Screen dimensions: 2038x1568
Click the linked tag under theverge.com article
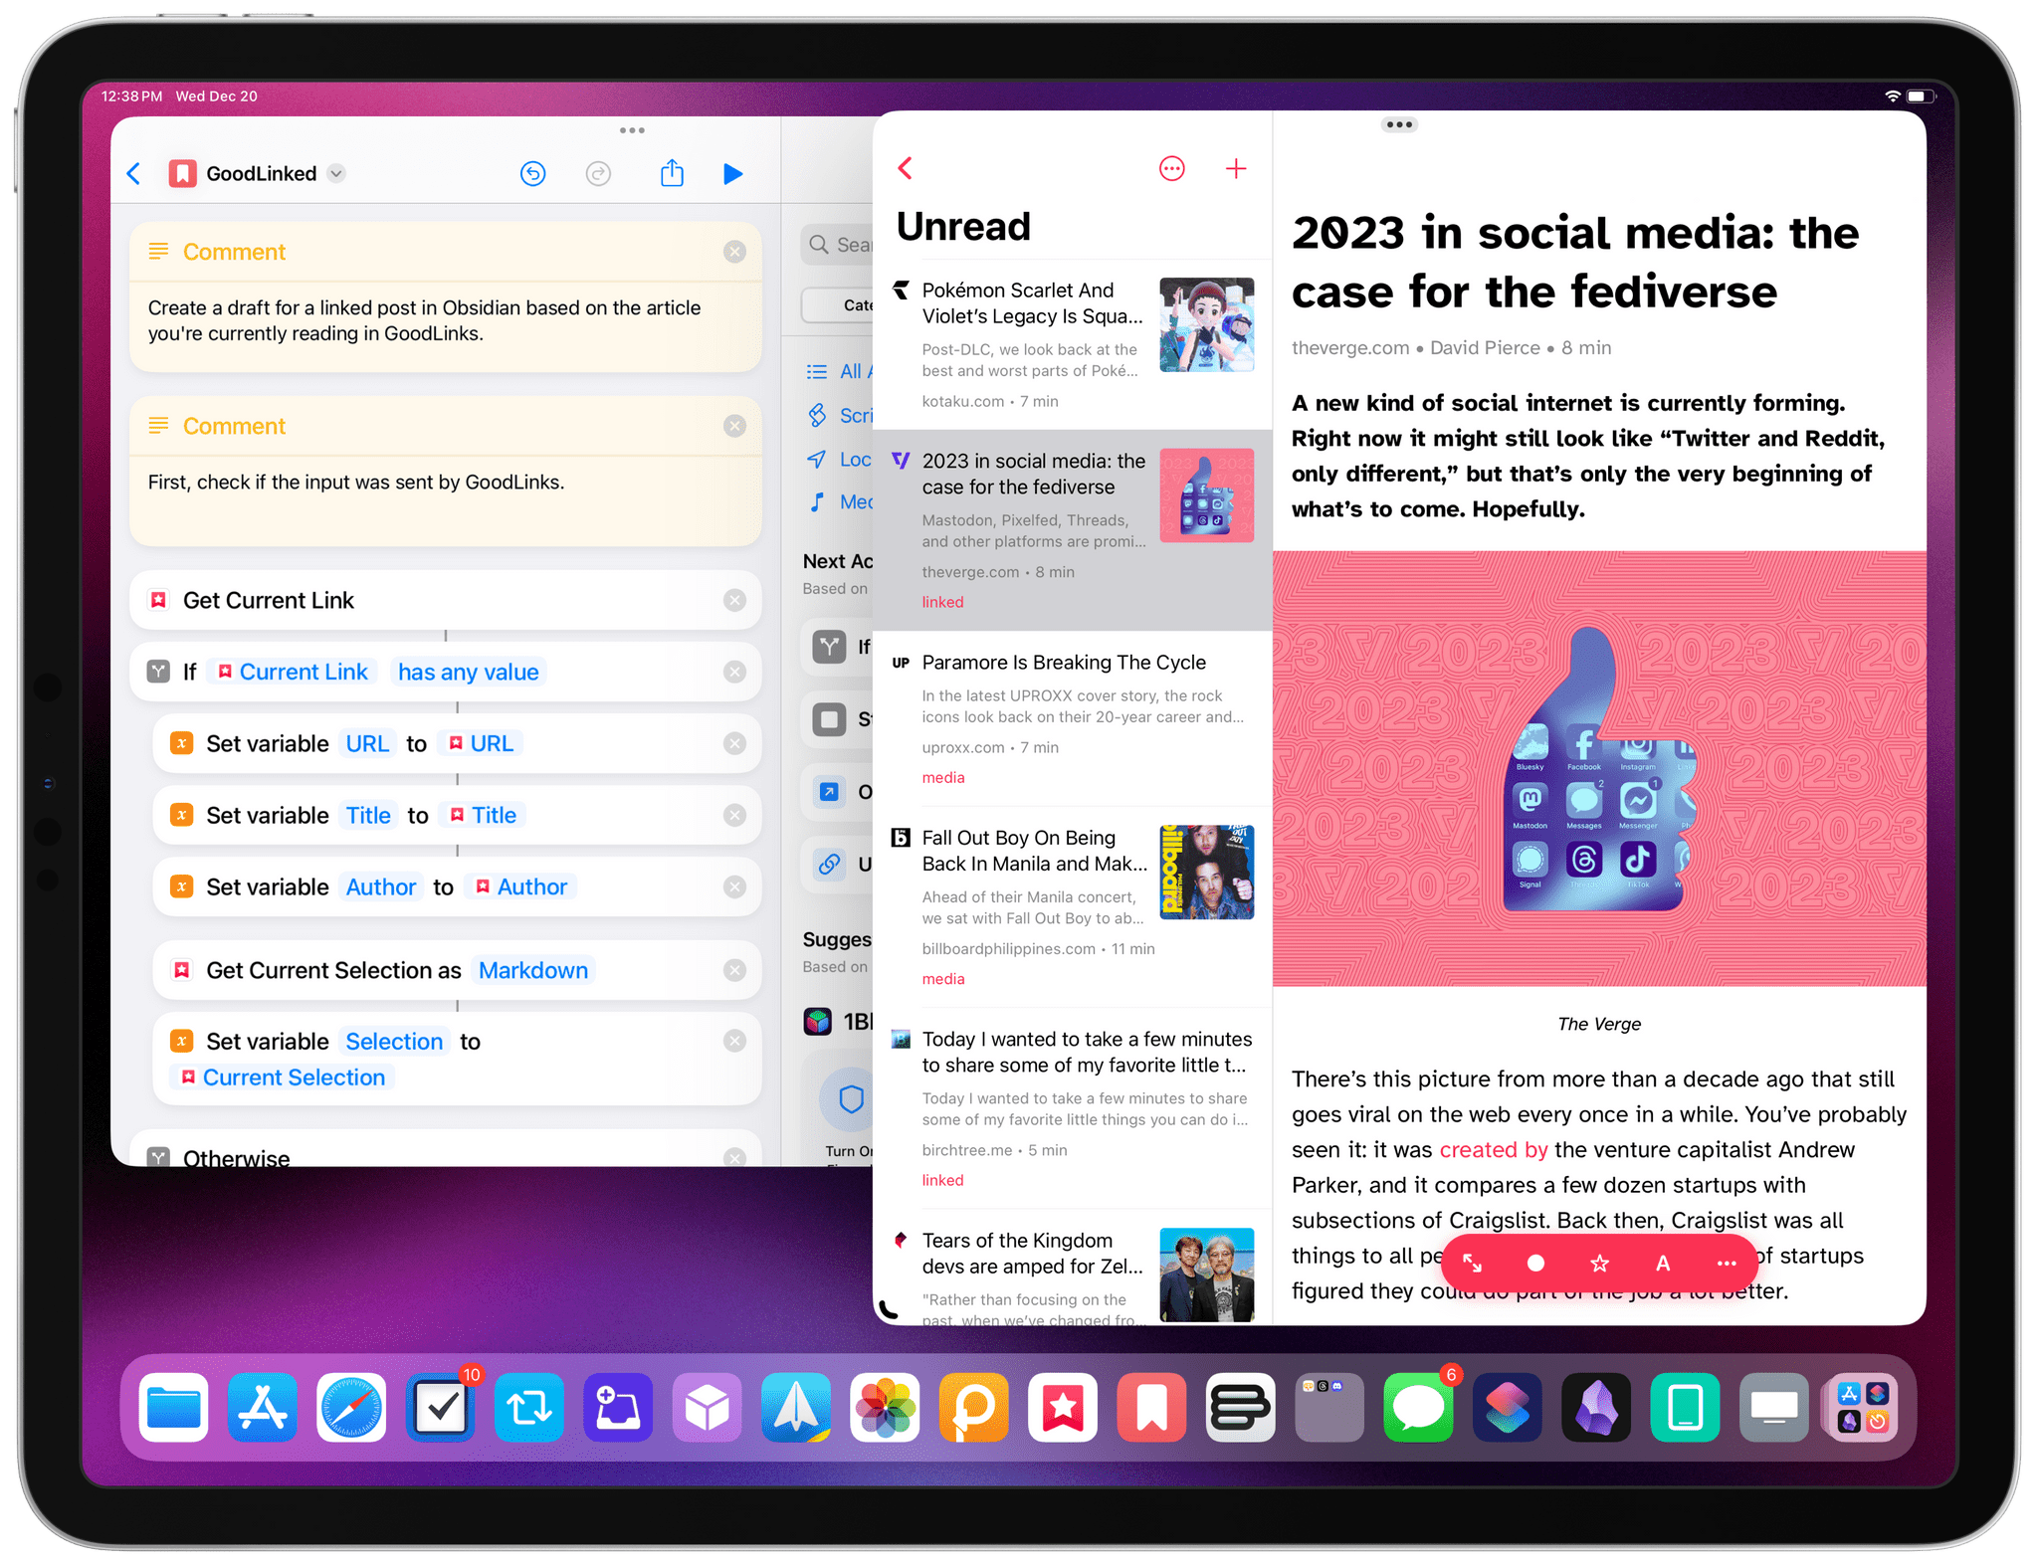pos(942,602)
